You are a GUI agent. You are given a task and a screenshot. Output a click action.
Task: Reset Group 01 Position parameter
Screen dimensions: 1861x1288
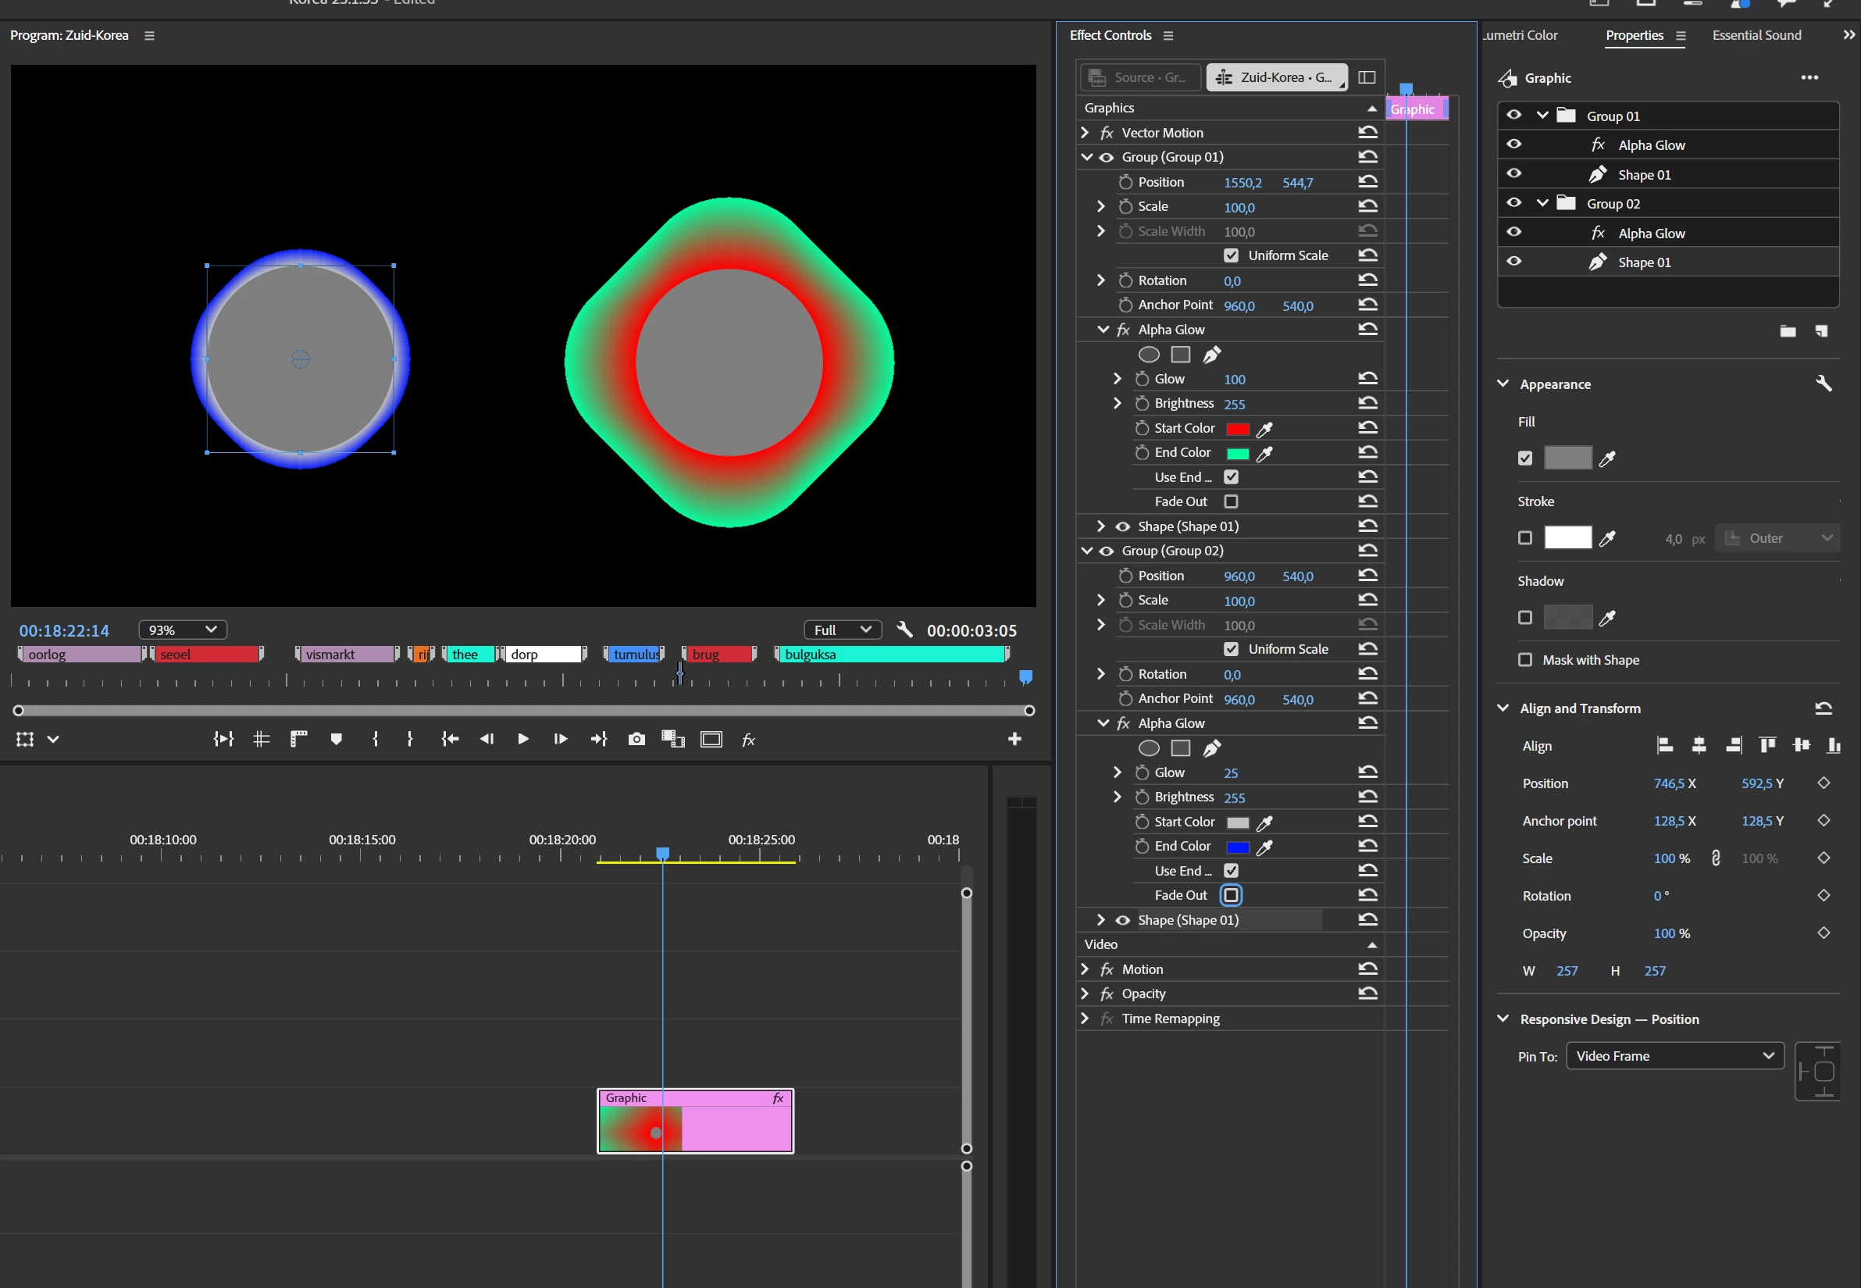point(1367,181)
